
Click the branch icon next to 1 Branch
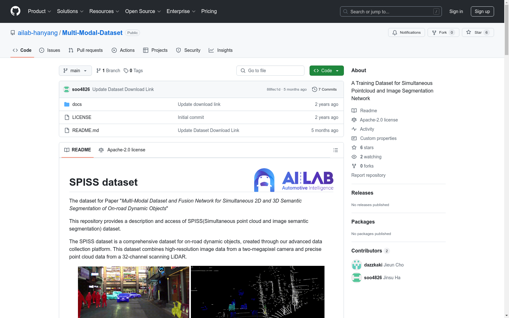pos(99,71)
